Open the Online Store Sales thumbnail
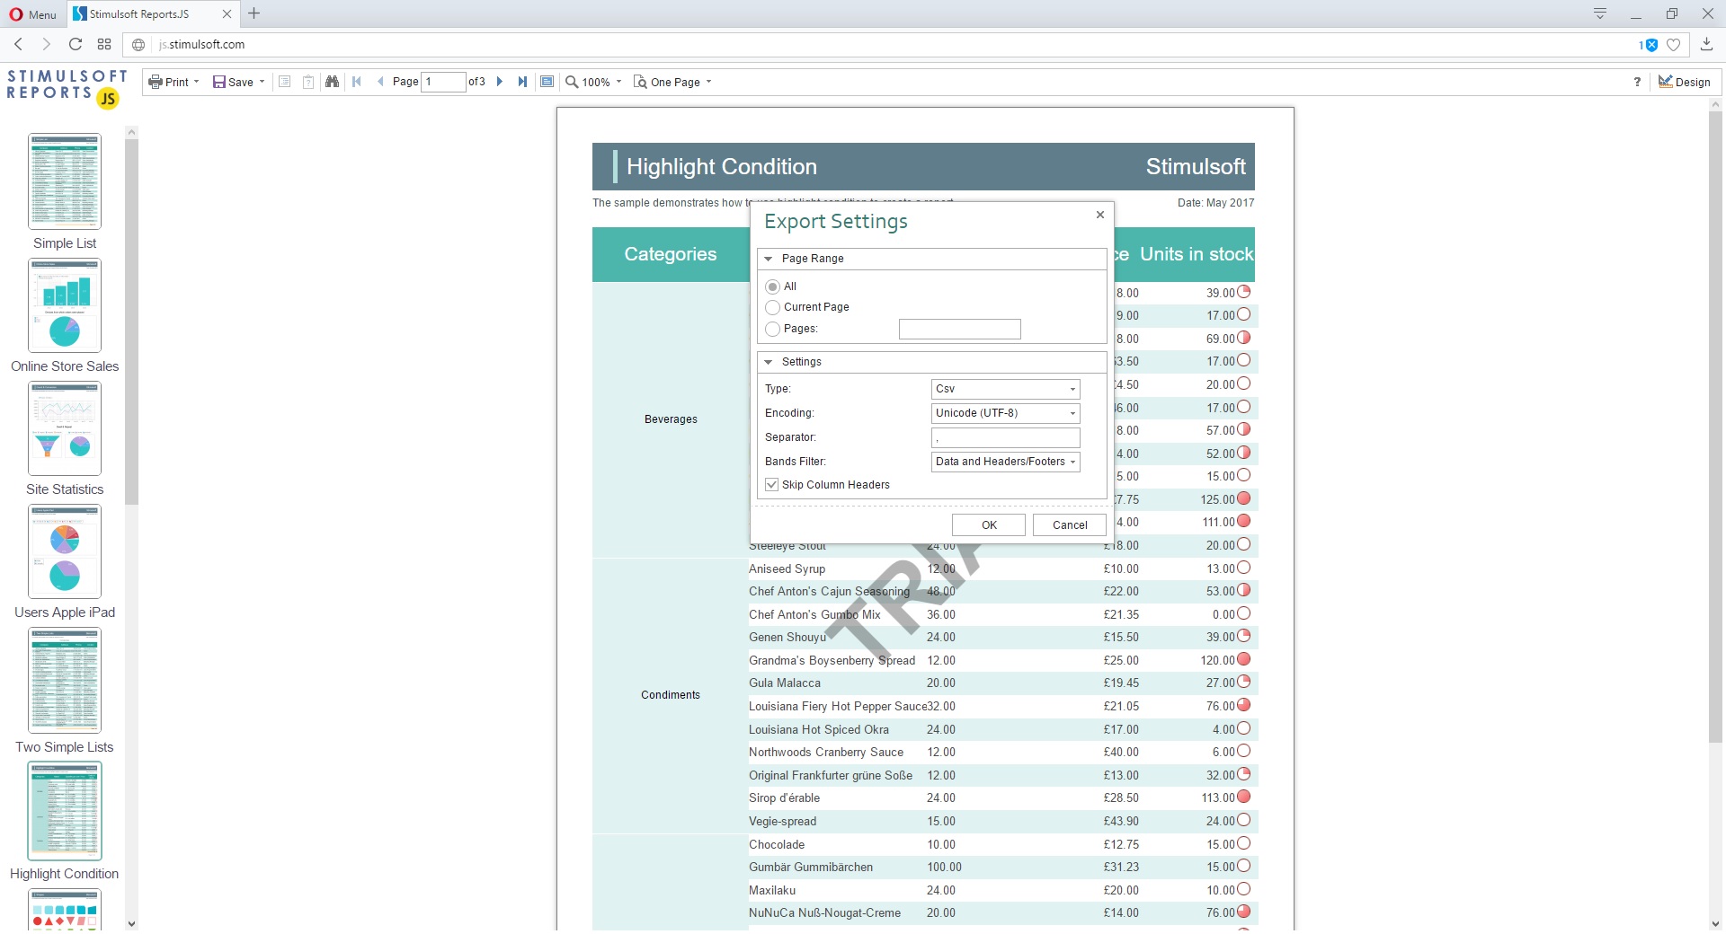The image size is (1726, 934). coord(65,306)
